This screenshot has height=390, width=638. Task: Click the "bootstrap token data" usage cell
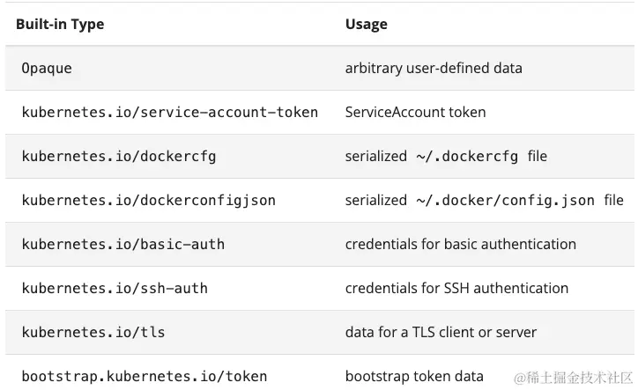[414, 376]
